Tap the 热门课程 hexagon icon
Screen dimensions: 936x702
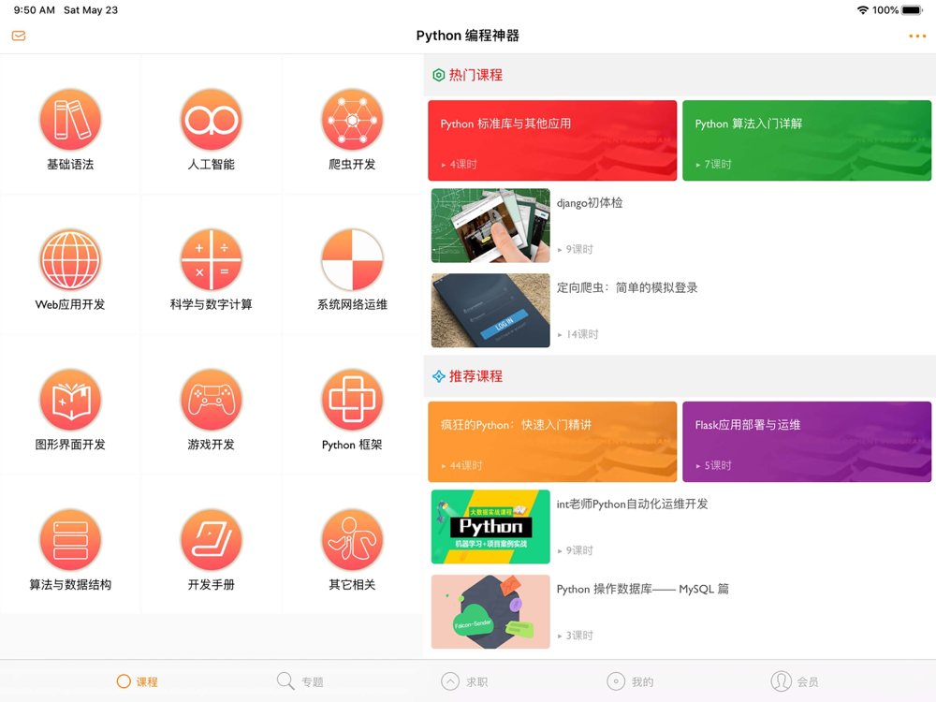[x=439, y=75]
